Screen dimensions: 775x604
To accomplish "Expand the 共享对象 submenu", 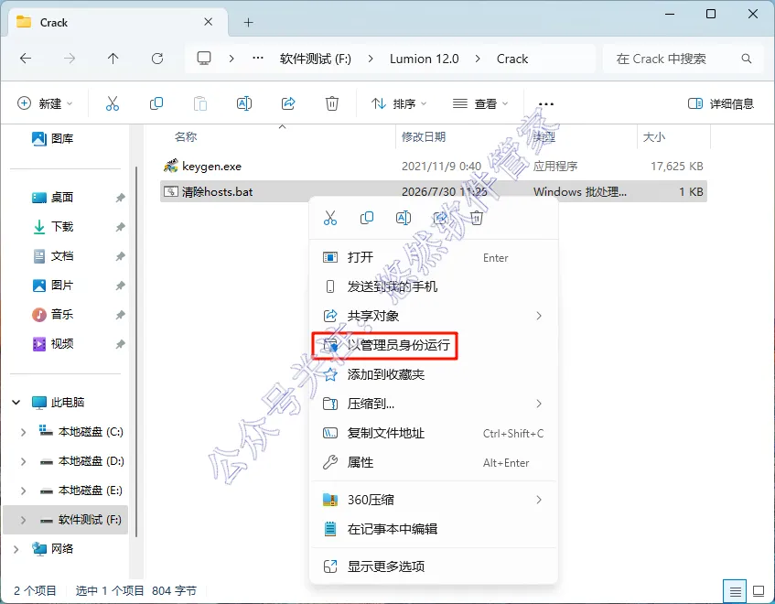I will point(539,316).
